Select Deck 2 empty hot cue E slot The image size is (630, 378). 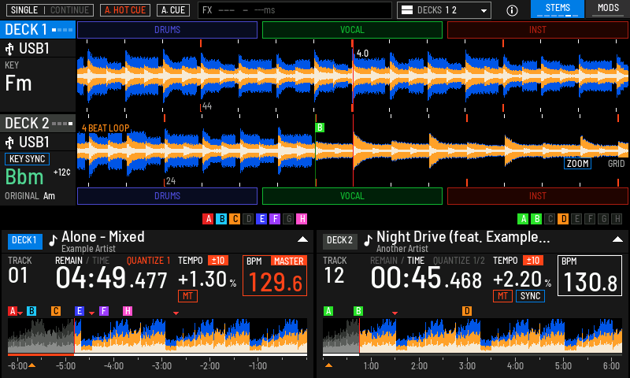pyautogui.click(x=576, y=219)
